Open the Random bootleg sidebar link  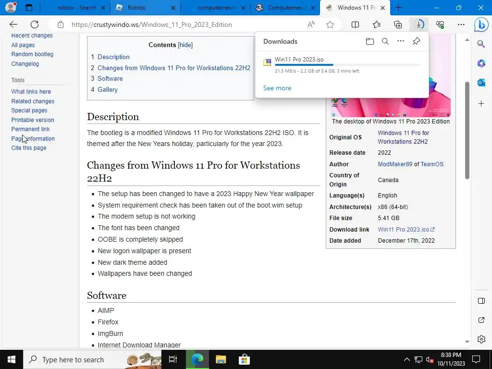pos(32,54)
